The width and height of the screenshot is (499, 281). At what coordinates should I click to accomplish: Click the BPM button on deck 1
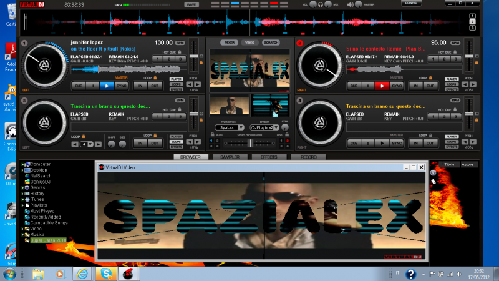click(180, 42)
